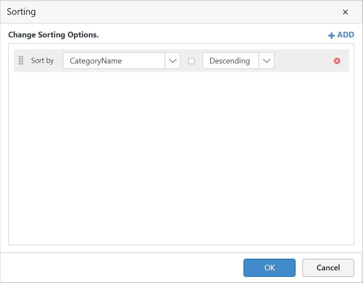This screenshot has width=363, height=283.
Task: Click the empty title bar area
Action: 183,12
